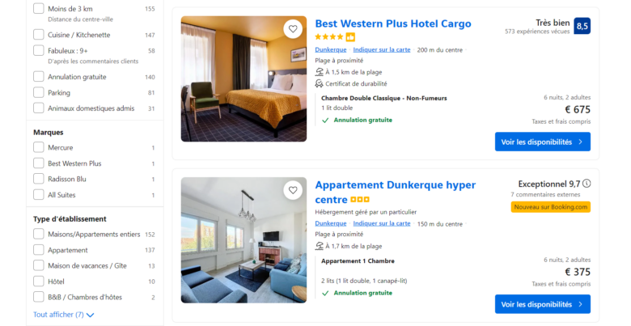Image resolution: width=631 pixels, height=326 pixels.
Task: Click the Dunkerque link under the Appartement listing
Action: point(330,224)
